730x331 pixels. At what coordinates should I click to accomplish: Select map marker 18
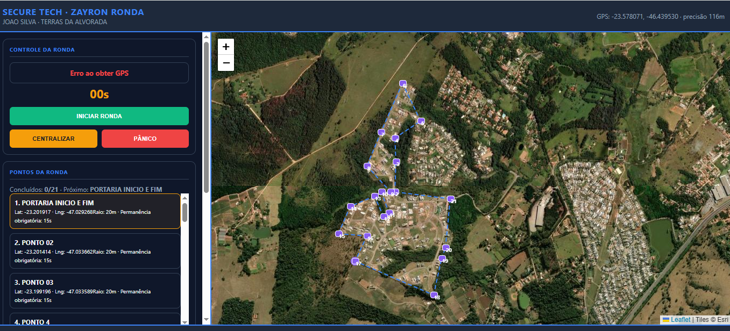coord(434,295)
